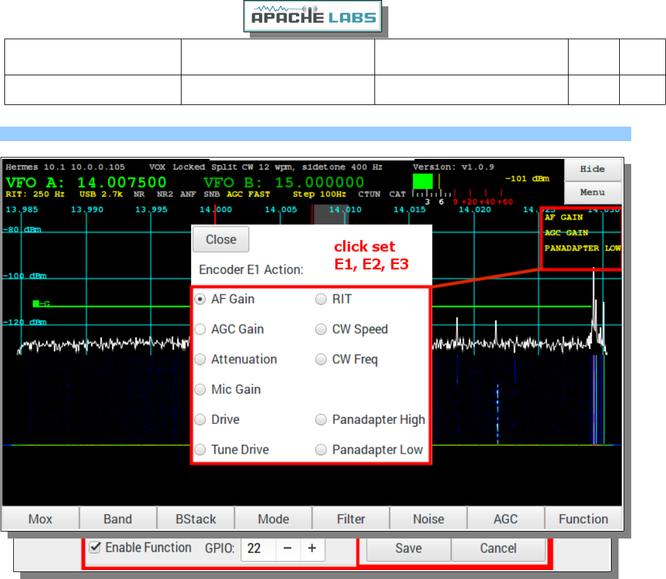This screenshot has height=579, width=666.
Task: Click the Step 100Hz indicator
Action: 319,194
